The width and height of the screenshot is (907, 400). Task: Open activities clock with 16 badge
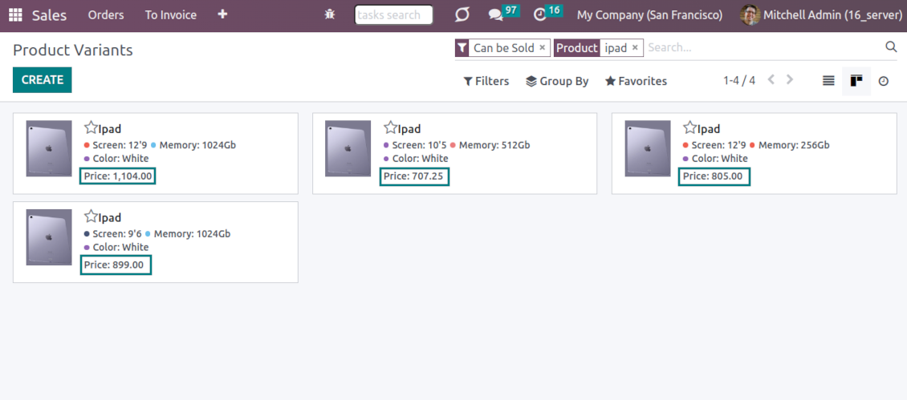547,14
